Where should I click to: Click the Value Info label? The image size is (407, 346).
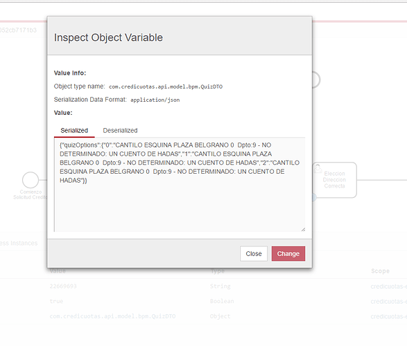[x=70, y=73]
